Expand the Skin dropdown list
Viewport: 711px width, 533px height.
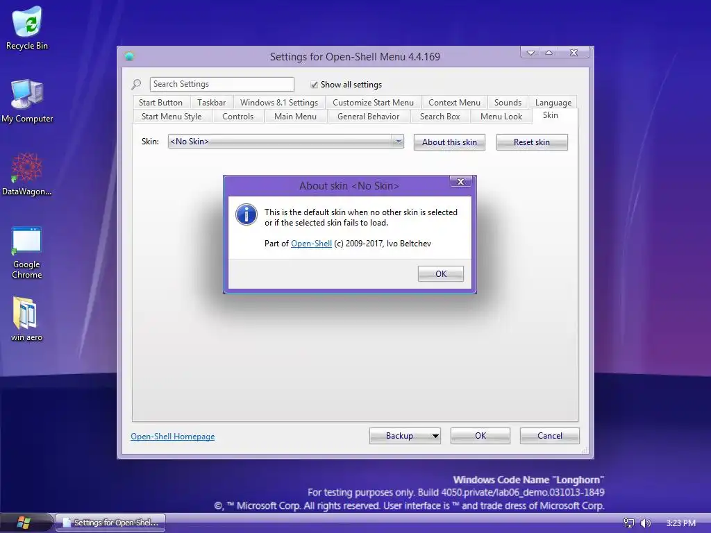coord(398,142)
